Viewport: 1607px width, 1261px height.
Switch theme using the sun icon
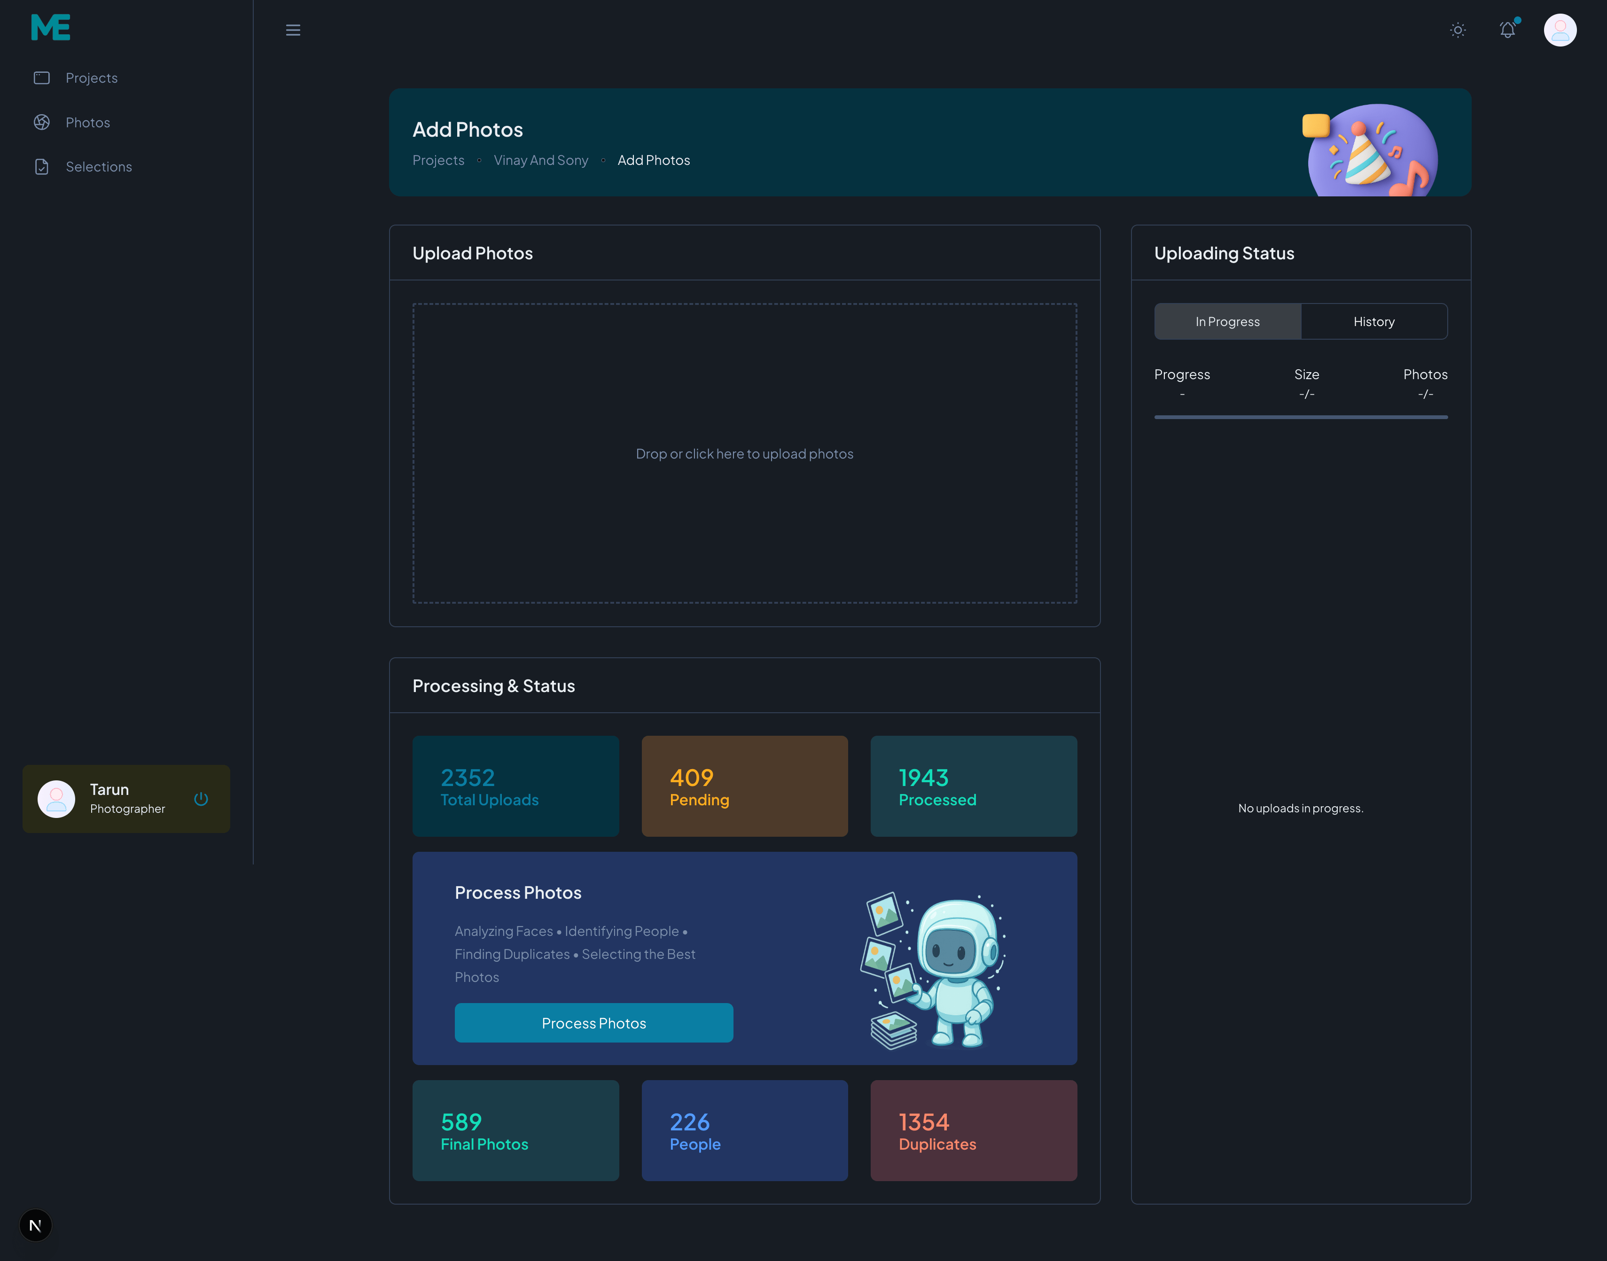1457,30
